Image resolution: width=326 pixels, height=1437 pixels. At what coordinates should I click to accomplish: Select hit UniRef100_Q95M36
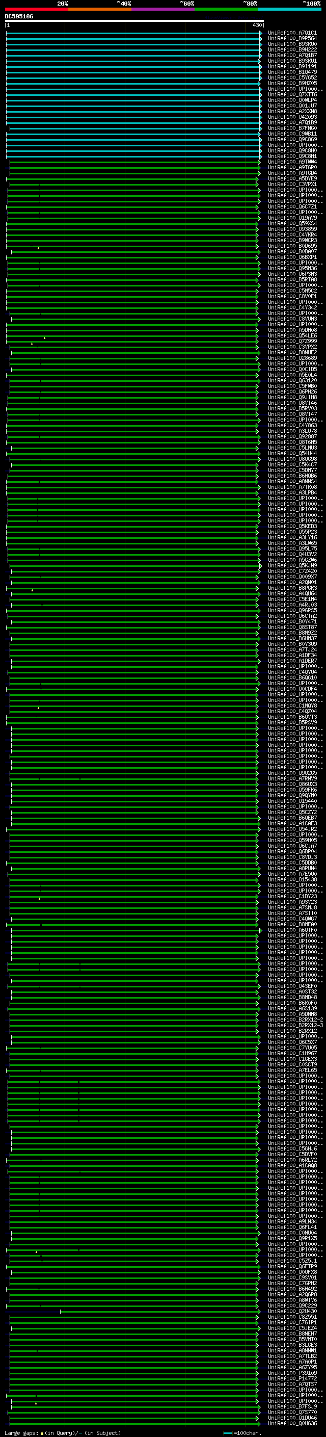tap(292, 268)
